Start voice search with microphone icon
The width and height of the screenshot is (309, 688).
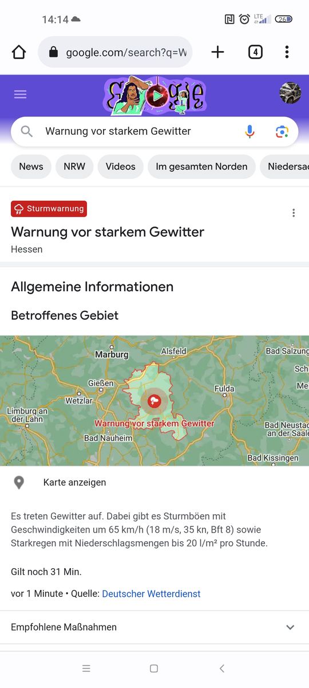[249, 131]
